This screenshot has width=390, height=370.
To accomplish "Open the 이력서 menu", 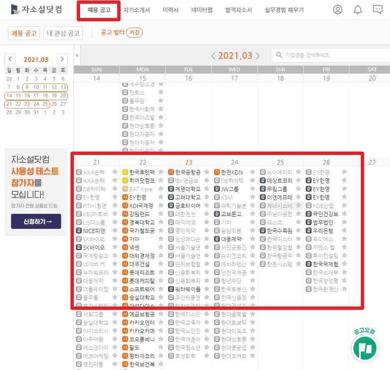I will 170,10.
